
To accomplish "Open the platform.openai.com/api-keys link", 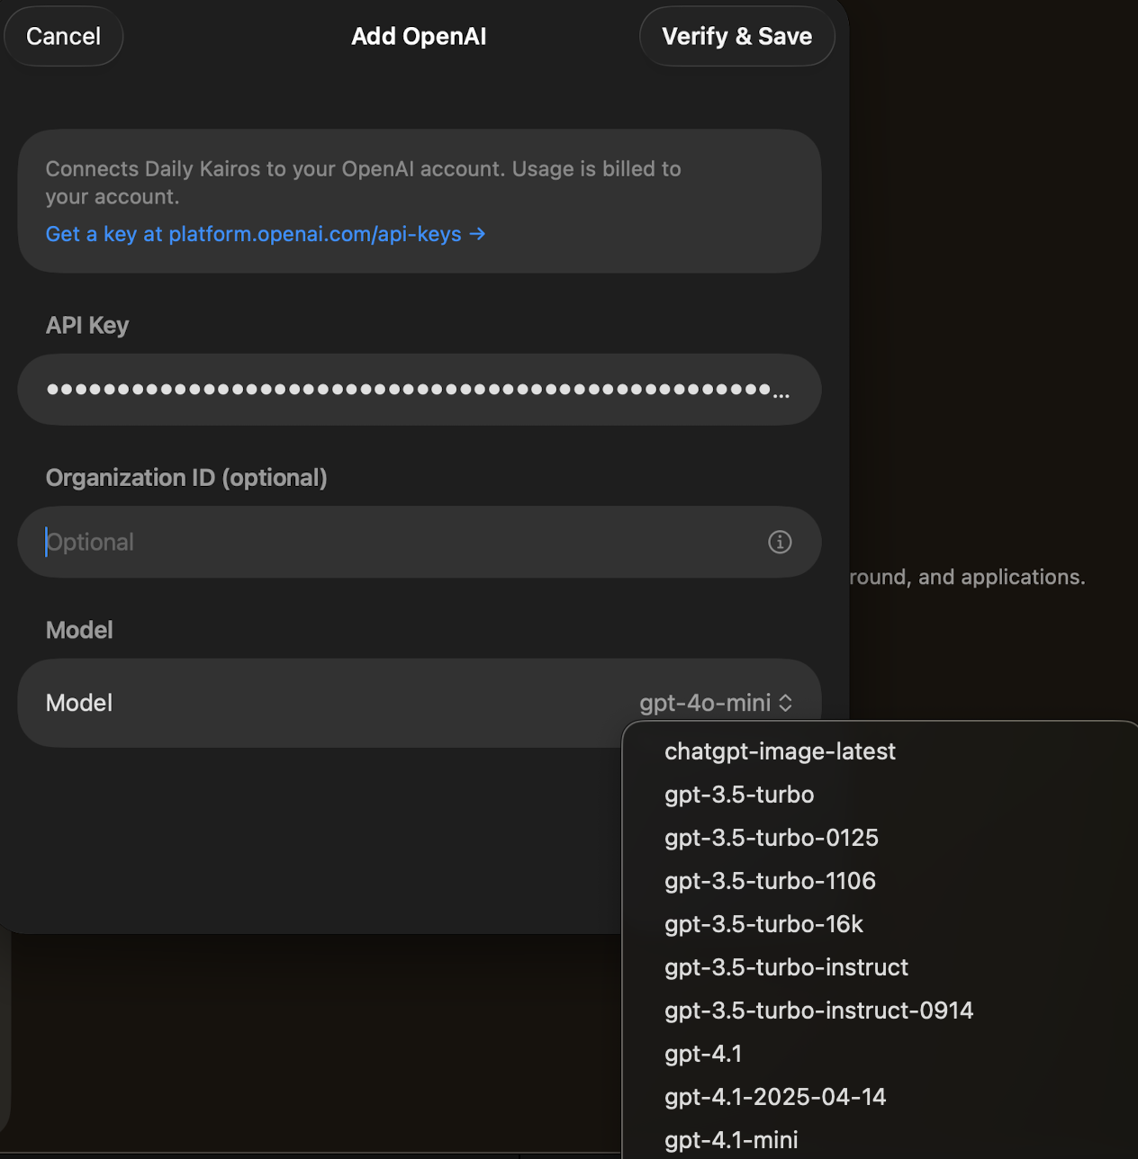I will [266, 234].
